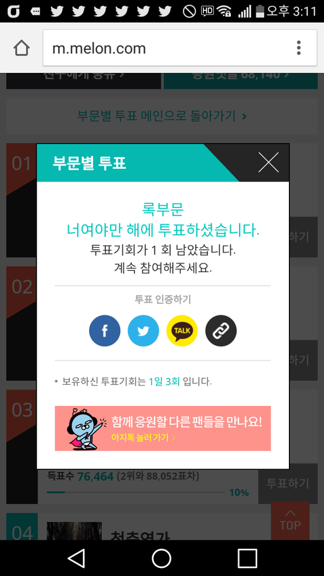Tap the 76,464 vote progress bar
This screenshot has width=324, height=576.
pyautogui.click(x=136, y=492)
